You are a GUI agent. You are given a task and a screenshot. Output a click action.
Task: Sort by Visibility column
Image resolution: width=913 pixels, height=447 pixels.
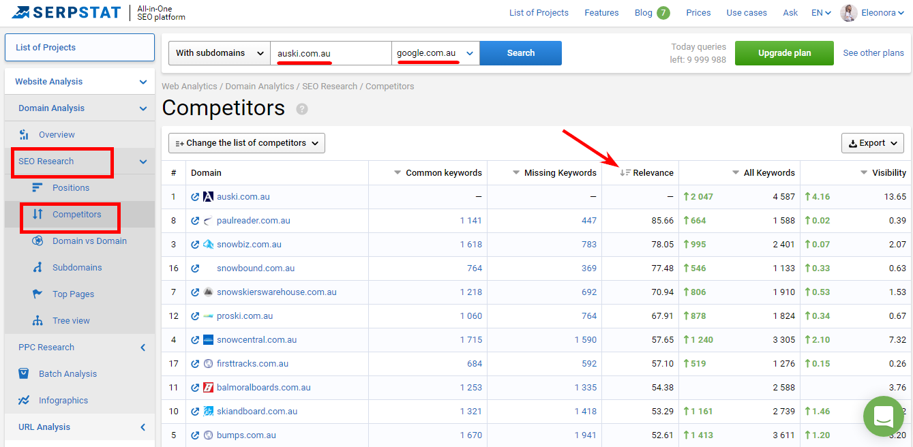883,173
